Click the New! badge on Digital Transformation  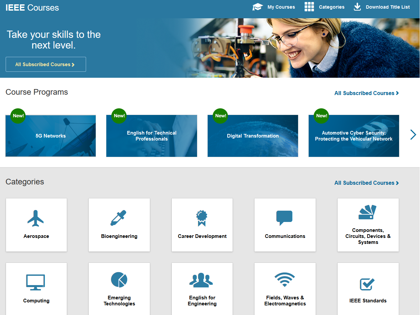click(221, 116)
